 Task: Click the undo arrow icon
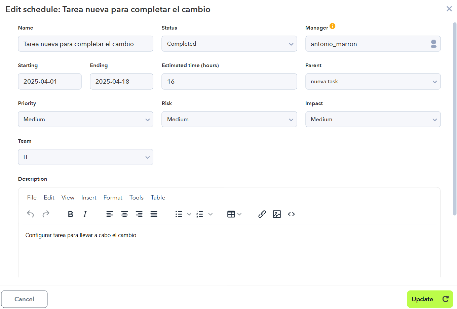pos(30,214)
